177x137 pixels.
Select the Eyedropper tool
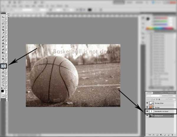[3, 33]
